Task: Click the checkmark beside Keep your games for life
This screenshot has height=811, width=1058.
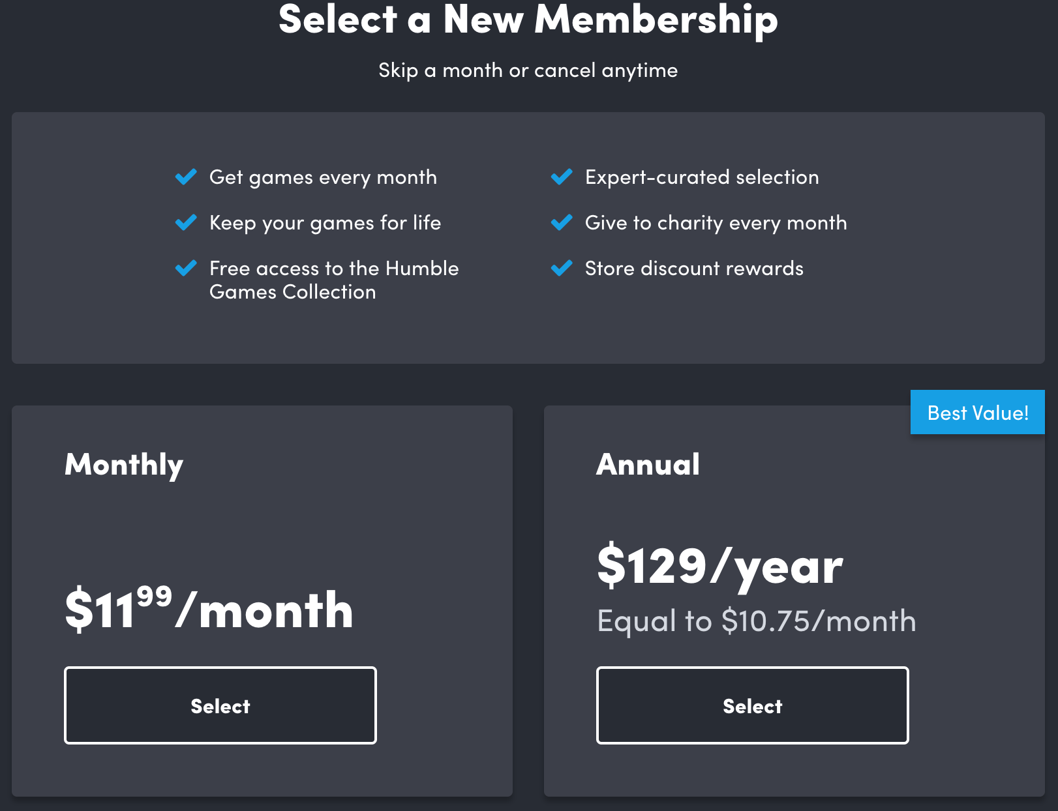Action: pos(186,222)
